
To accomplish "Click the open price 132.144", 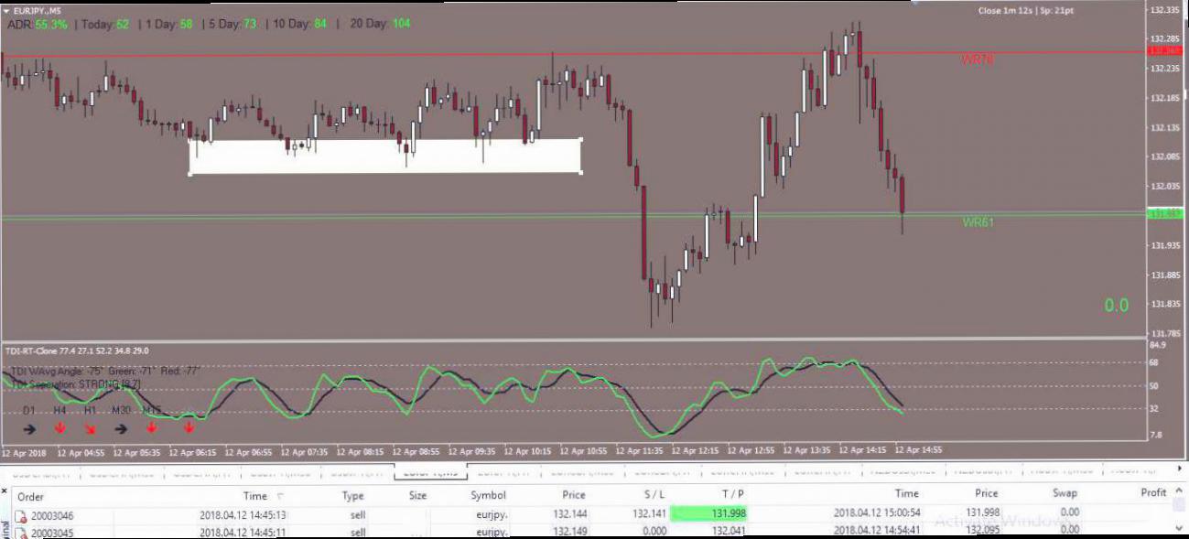I will pyautogui.click(x=570, y=514).
